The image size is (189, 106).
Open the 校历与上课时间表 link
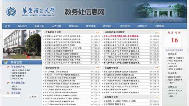click(x=175, y=80)
